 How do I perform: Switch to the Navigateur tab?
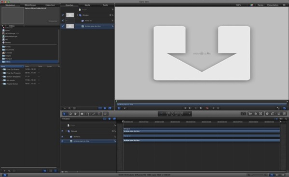click(x=10, y=5)
